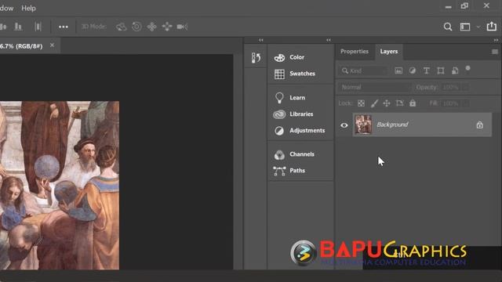Open the Layers panel menu
502x282 pixels.
[495, 52]
